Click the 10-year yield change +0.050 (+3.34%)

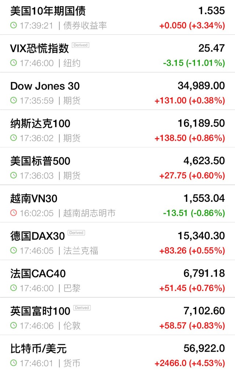click(192, 26)
